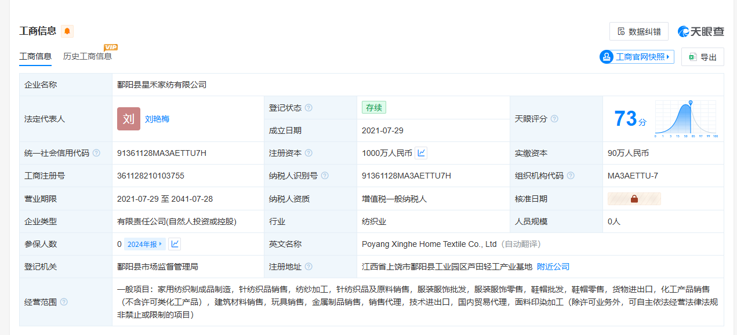The image size is (737, 335).
Task: Open the score distribution chart
Action: click(687, 119)
